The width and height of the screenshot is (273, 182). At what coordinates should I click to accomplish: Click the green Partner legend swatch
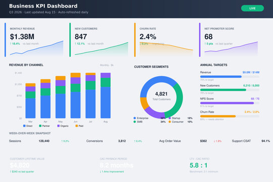pyautogui.click(x=40, y=126)
